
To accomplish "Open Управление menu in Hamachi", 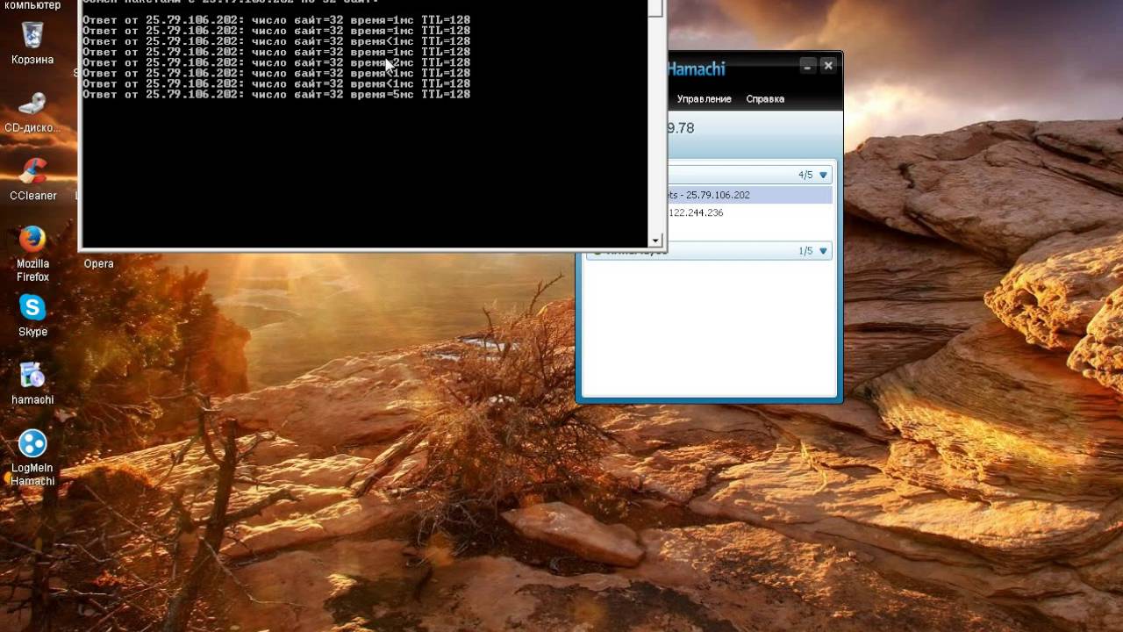I will pos(704,99).
